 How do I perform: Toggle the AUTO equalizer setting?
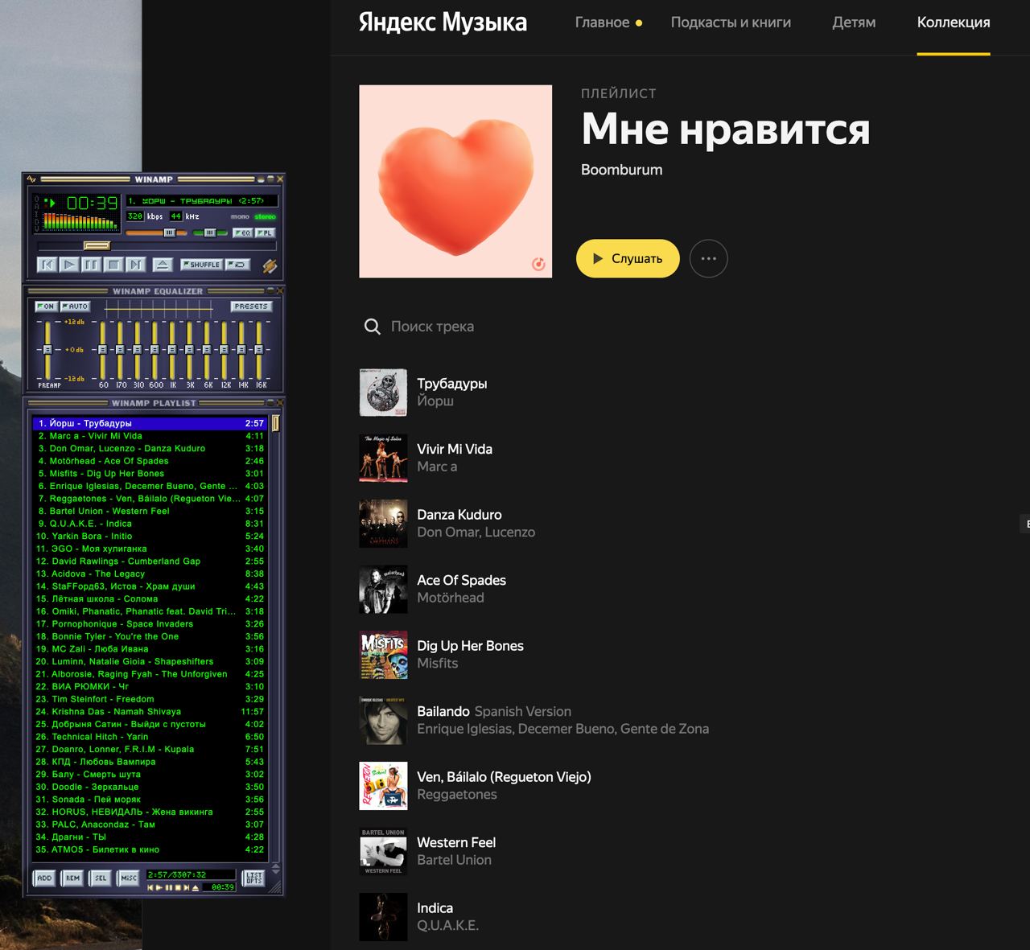pos(74,306)
